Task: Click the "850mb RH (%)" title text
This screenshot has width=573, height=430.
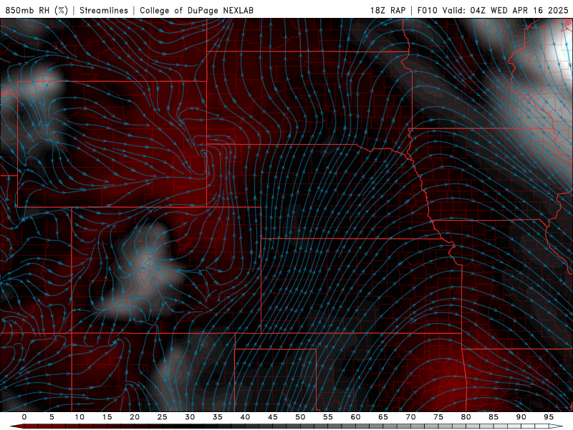Action: 37,10
